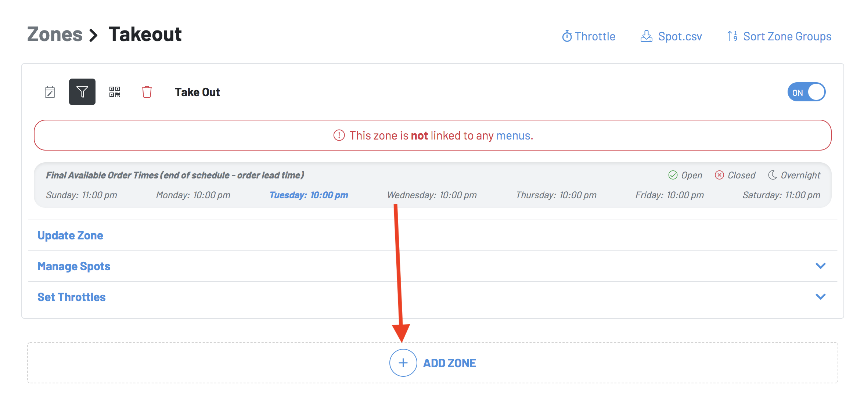Expand the Set Throttles chevron
Image resolution: width=864 pixels, height=412 pixels.
tap(820, 297)
